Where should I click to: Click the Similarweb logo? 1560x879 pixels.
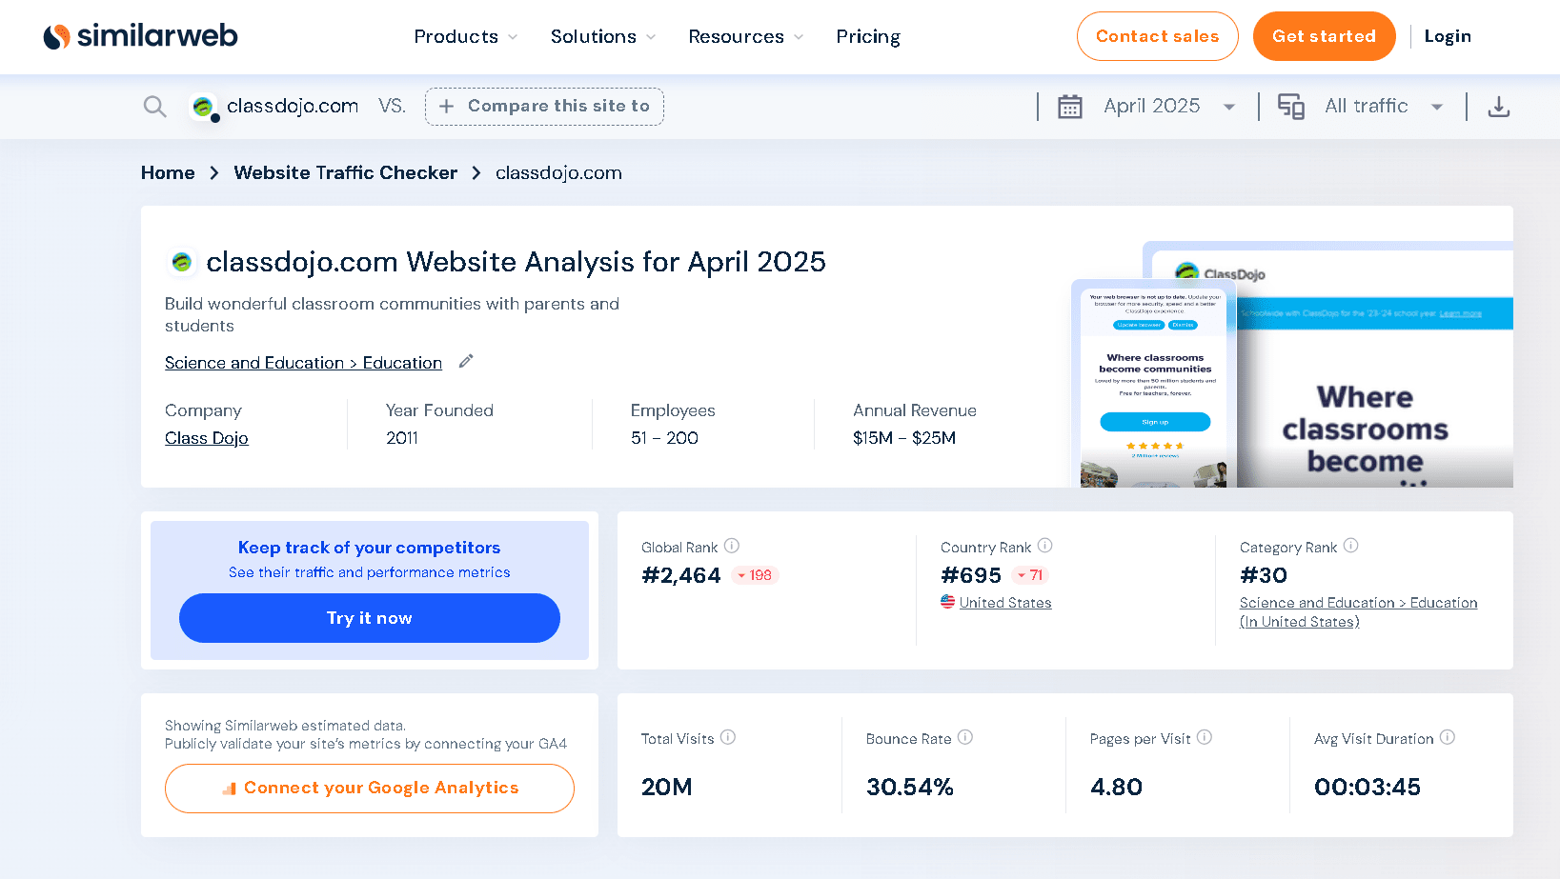[x=140, y=36]
